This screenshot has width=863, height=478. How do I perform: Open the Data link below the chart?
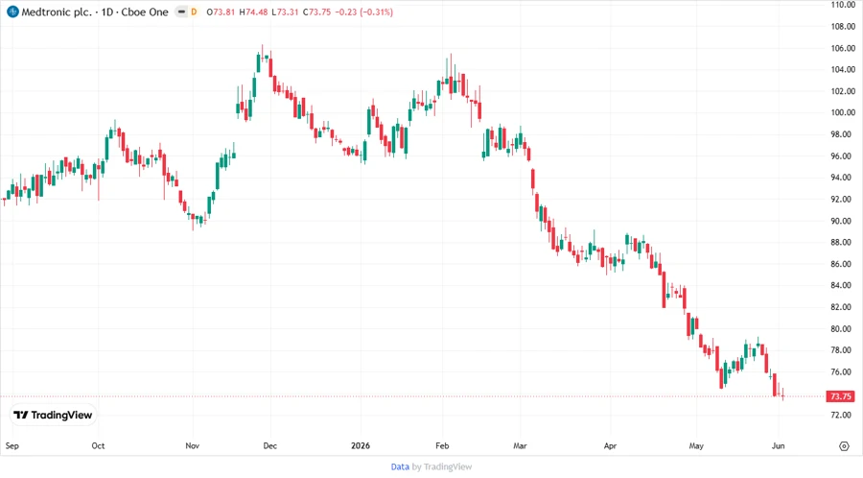[x=400, y=467]
